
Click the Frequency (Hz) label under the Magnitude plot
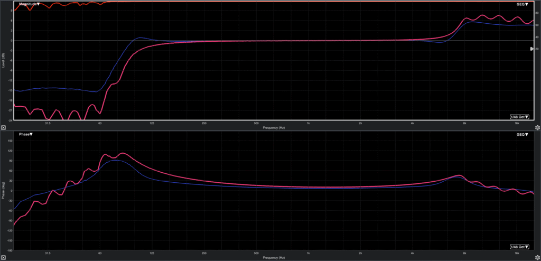pyautogui.click(x=274, y=127)
